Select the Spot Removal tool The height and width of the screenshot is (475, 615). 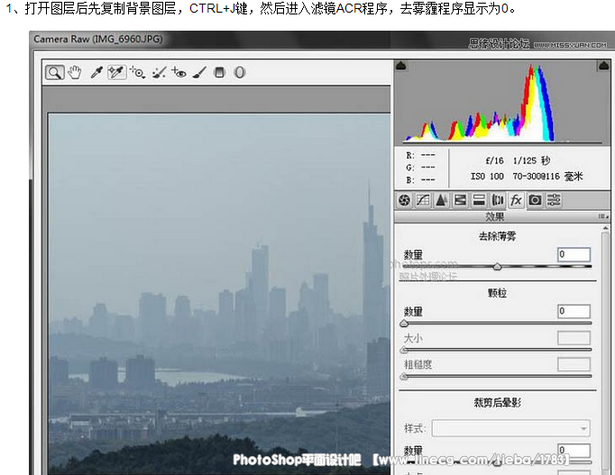[159, 72]
